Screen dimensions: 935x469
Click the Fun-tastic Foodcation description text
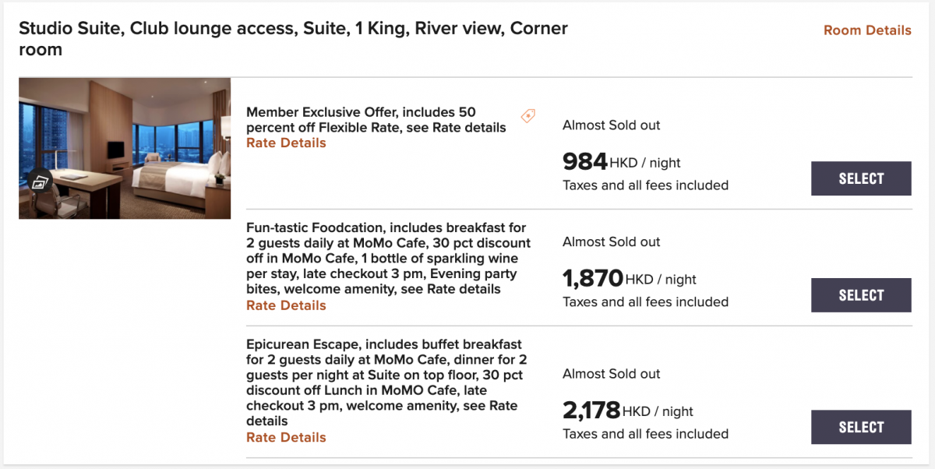tap(388, 259)
